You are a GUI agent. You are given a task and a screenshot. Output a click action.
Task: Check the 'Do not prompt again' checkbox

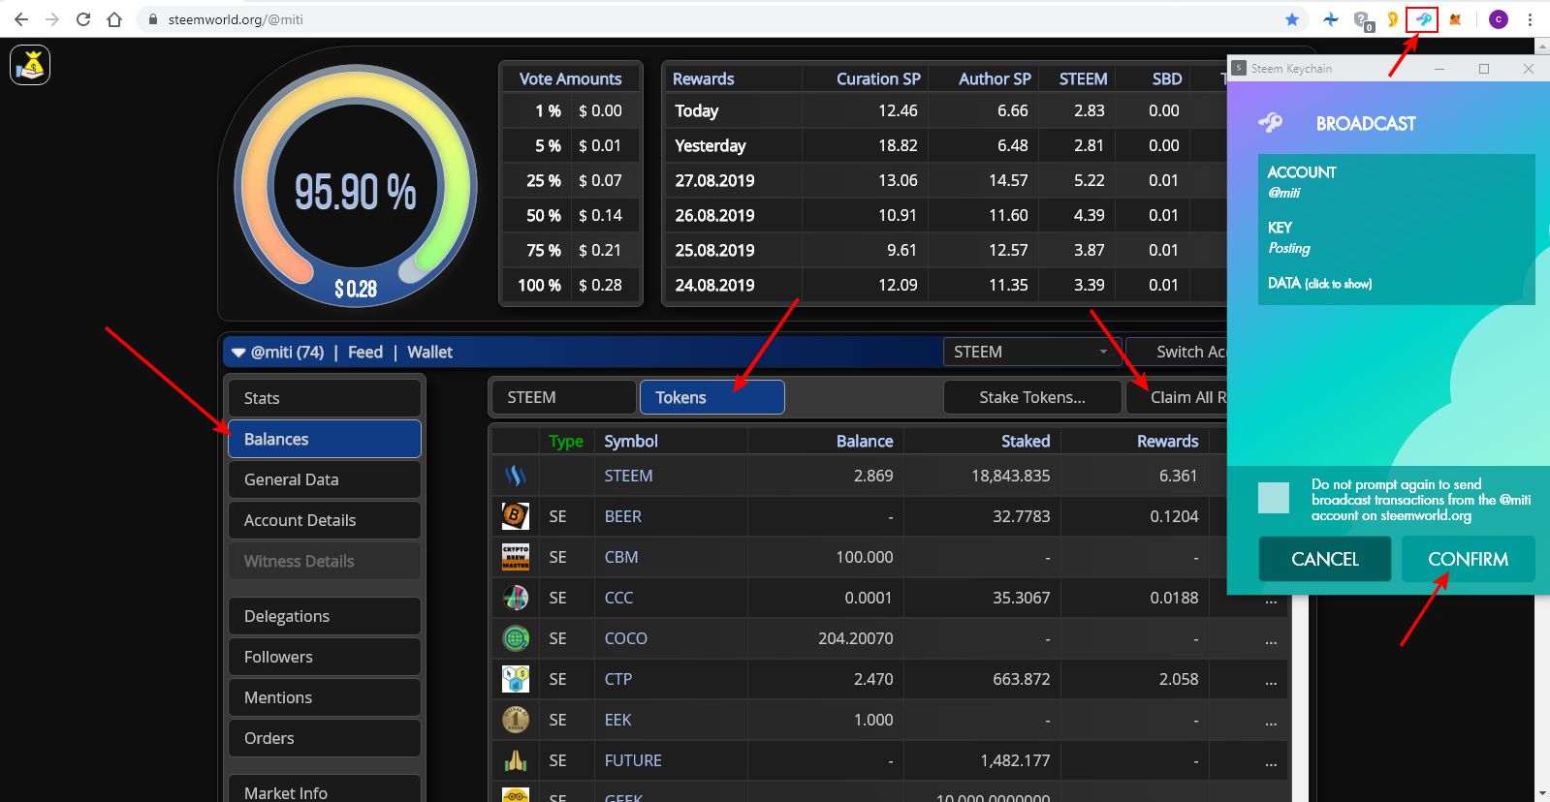[x=1273, y=498]
